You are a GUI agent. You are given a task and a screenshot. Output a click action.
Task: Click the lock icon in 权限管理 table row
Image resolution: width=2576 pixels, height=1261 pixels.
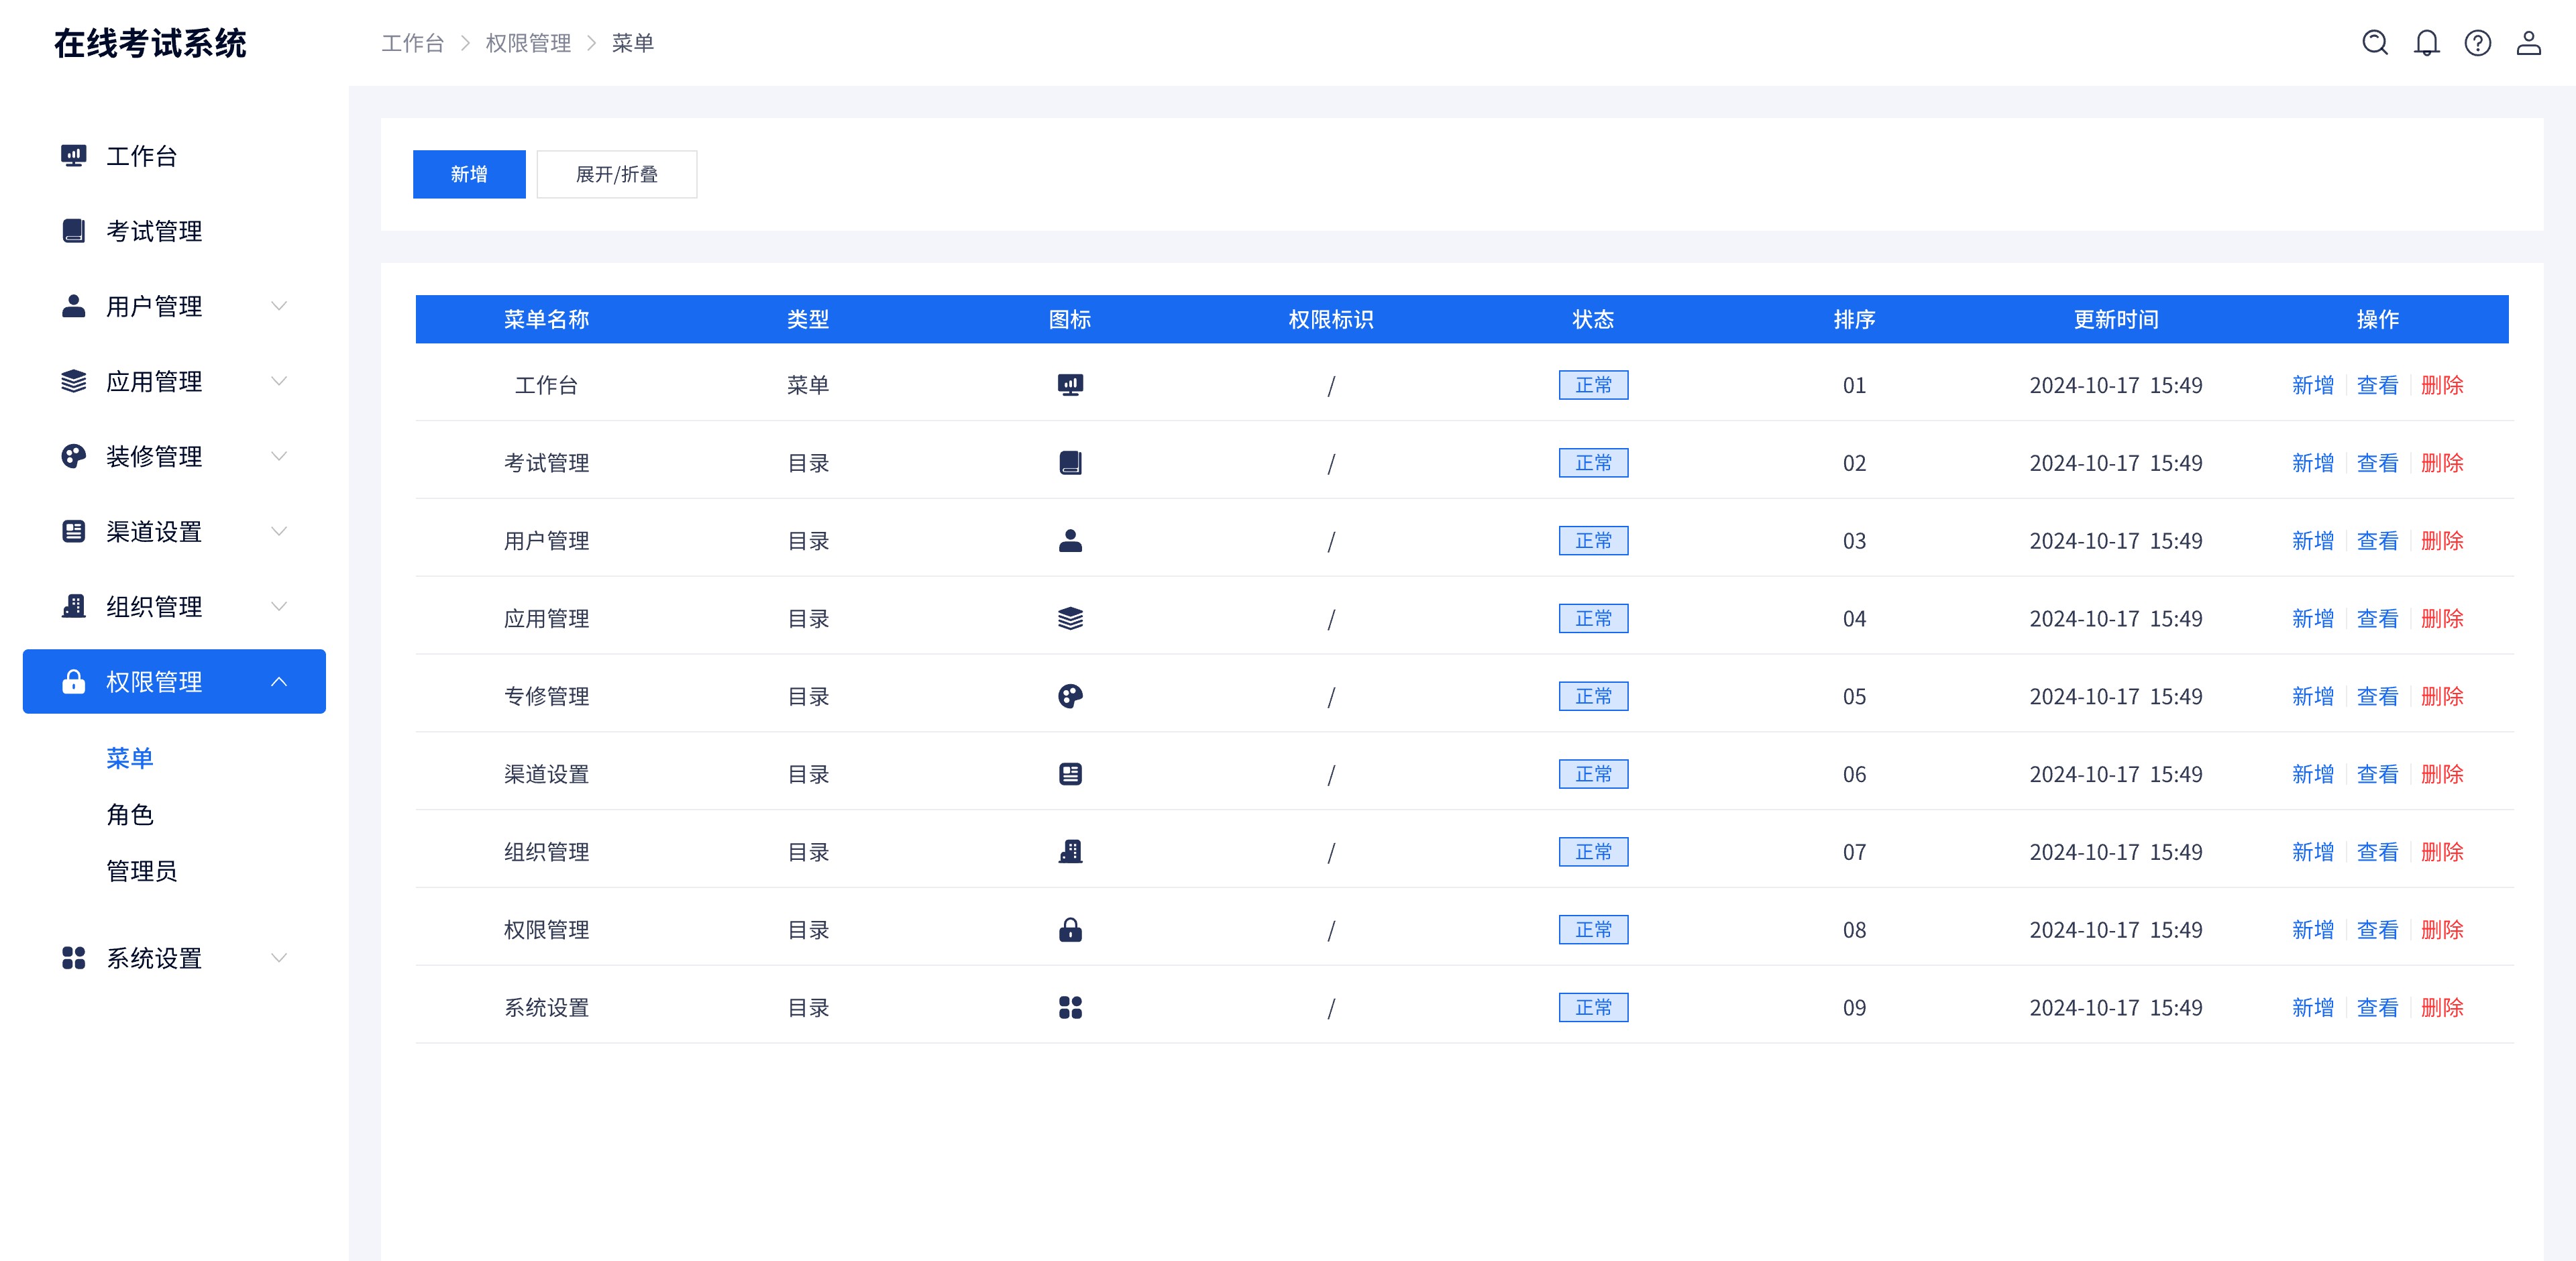click(x=1070, y=930)
